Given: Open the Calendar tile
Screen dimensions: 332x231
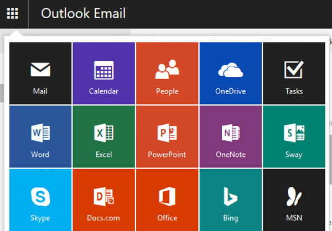Looking at the screenshot, I should [x=104, y=73].
